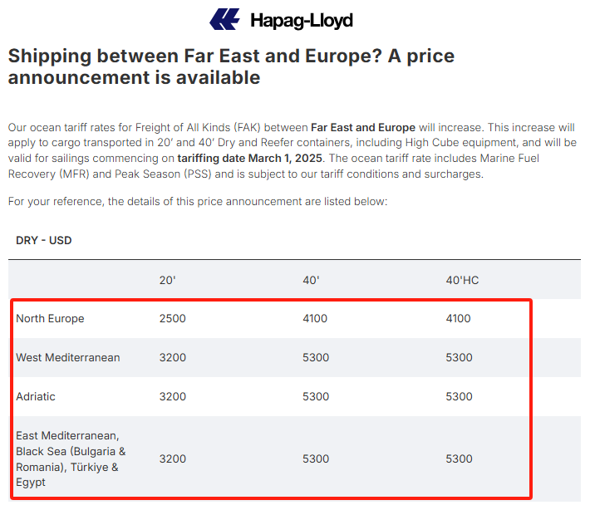590x510 pixels.
Task: Click the bold 'Far East and Europe' text
Action: 362,127
